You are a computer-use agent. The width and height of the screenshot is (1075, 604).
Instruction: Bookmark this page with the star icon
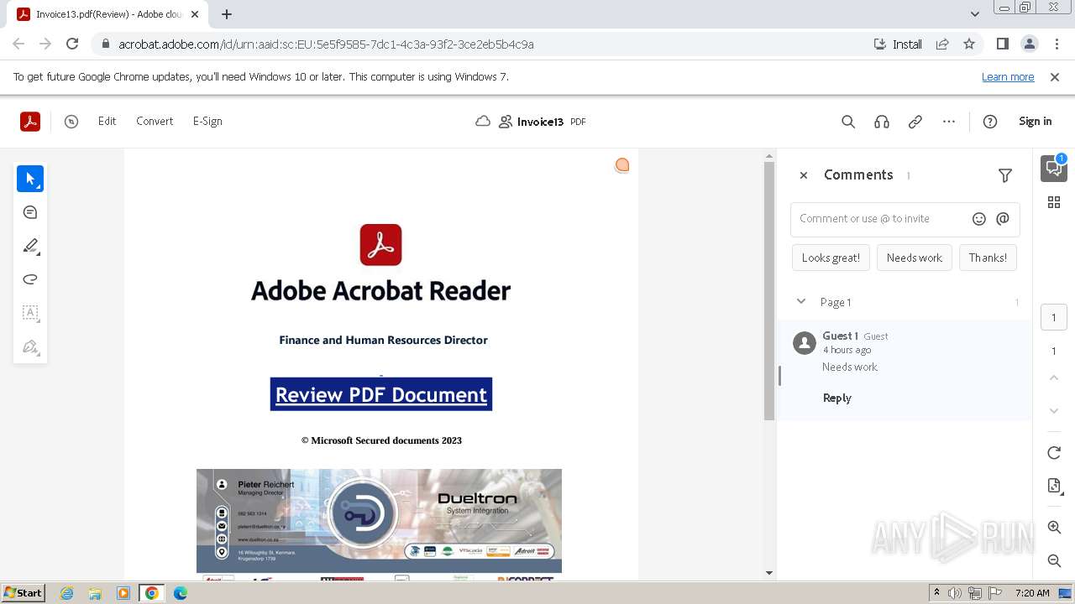click(x=969, y=44)
